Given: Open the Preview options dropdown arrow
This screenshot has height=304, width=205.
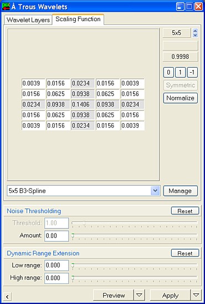Looking at the screenshot, I should [x=139, y=295].
